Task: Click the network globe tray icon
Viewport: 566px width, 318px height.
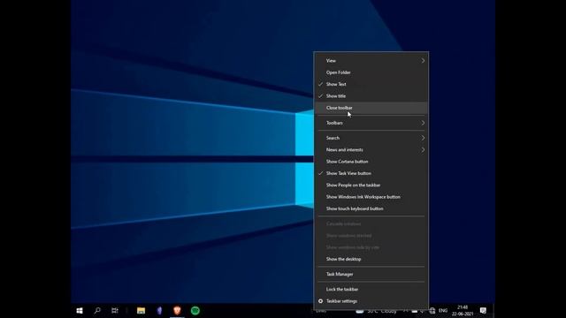Action: point(432,311)
